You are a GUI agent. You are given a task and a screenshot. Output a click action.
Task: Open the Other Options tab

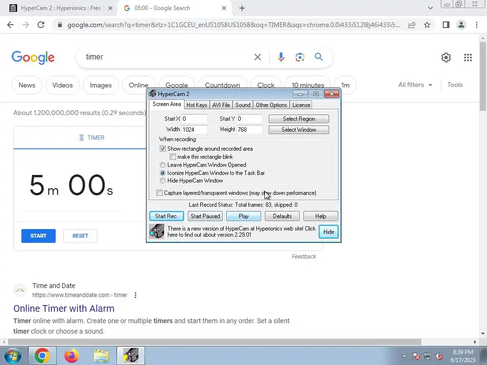coord(272,105)
